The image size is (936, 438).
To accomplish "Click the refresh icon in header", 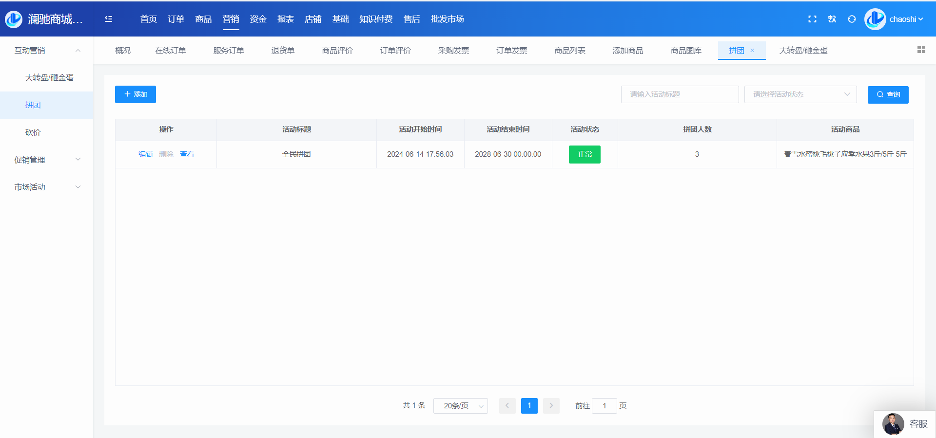I will (x=852, y=19).
